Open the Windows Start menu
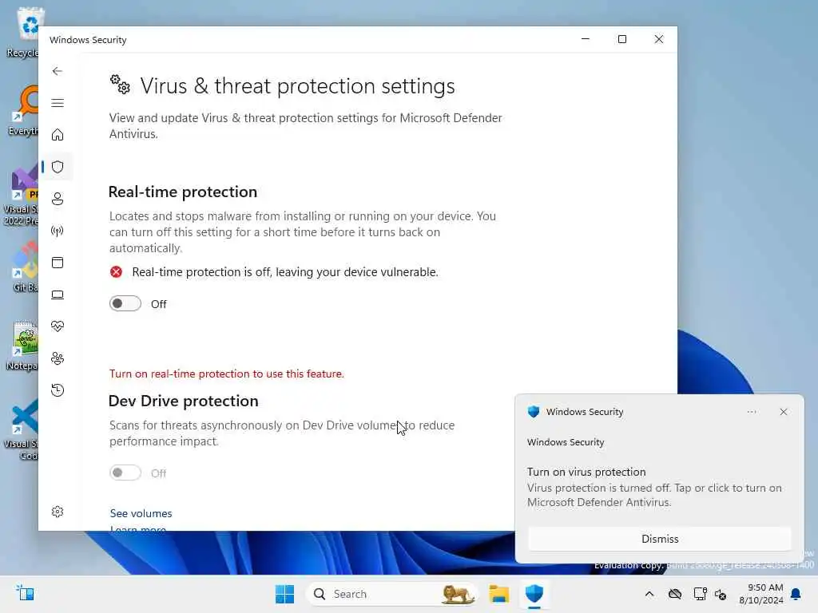The image size is (818, 613). [285, 594]
